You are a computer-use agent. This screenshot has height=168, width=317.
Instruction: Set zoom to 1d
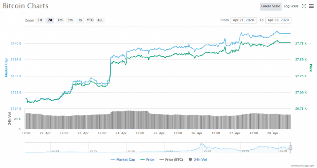(x=40, y=20)
